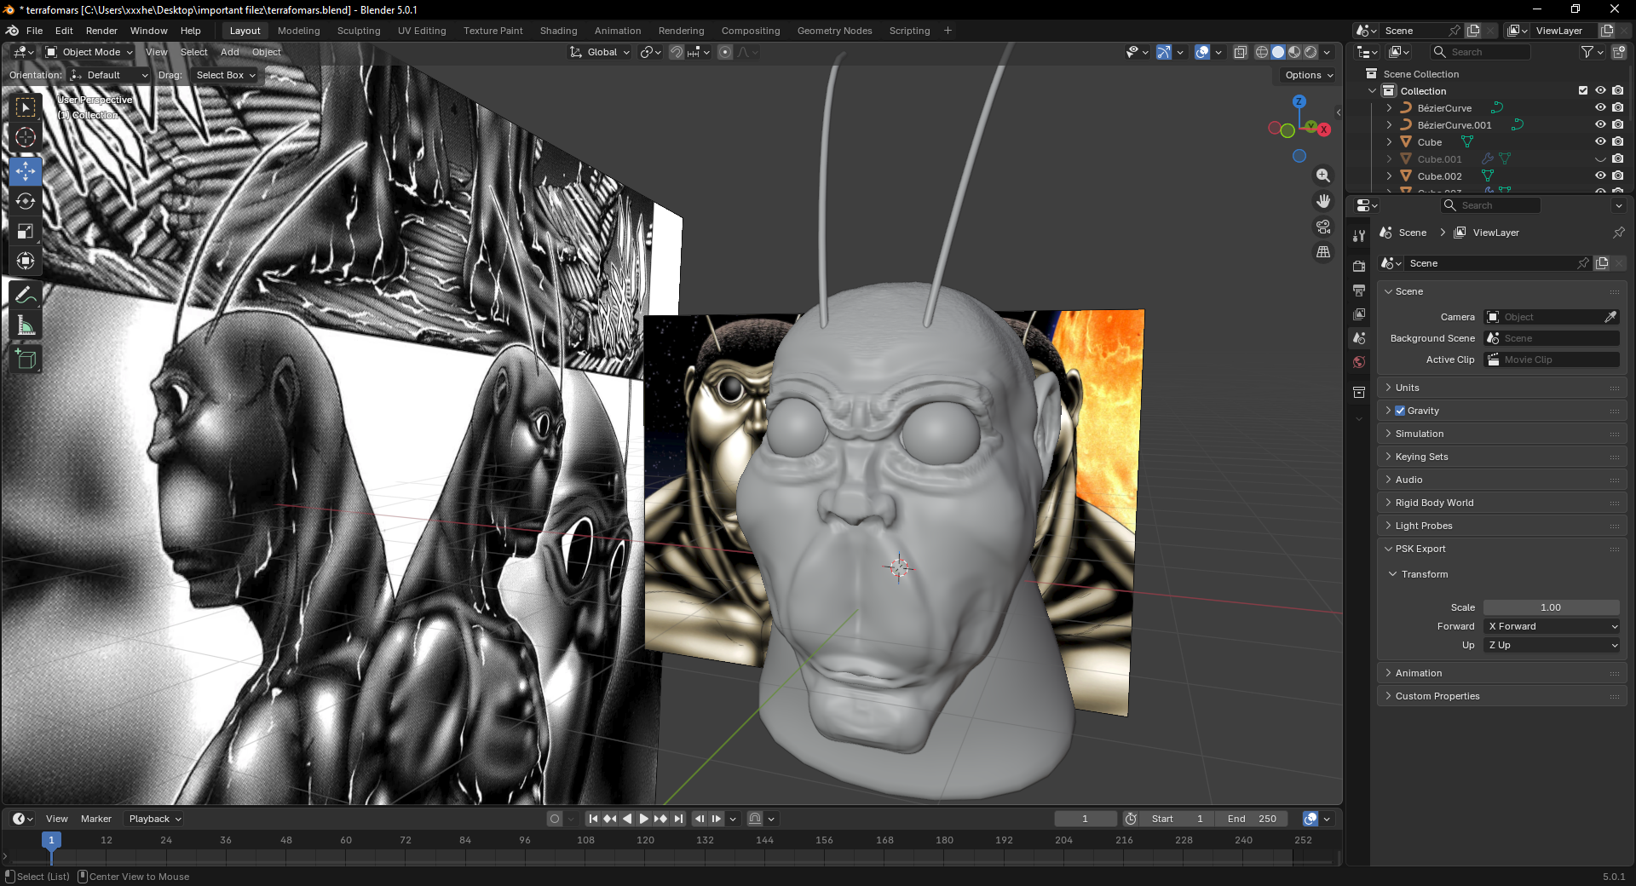Open the View Layer properties tab
This screenshot has width=1636, height=886.
click(1359, 314)
